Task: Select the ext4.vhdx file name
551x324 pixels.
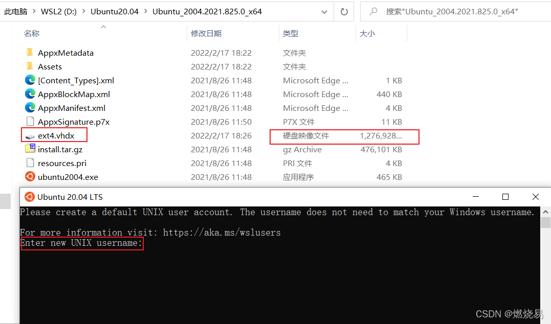Action: point(56,135)
